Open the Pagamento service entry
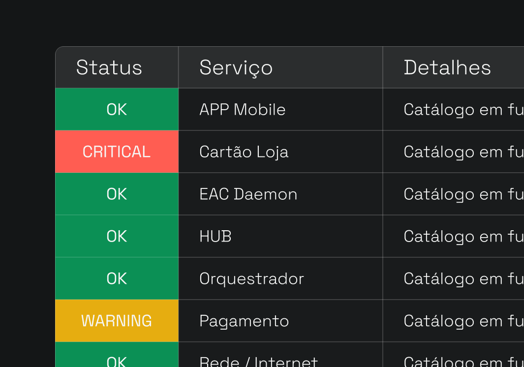524x367 pixels. tap(244, 321)
